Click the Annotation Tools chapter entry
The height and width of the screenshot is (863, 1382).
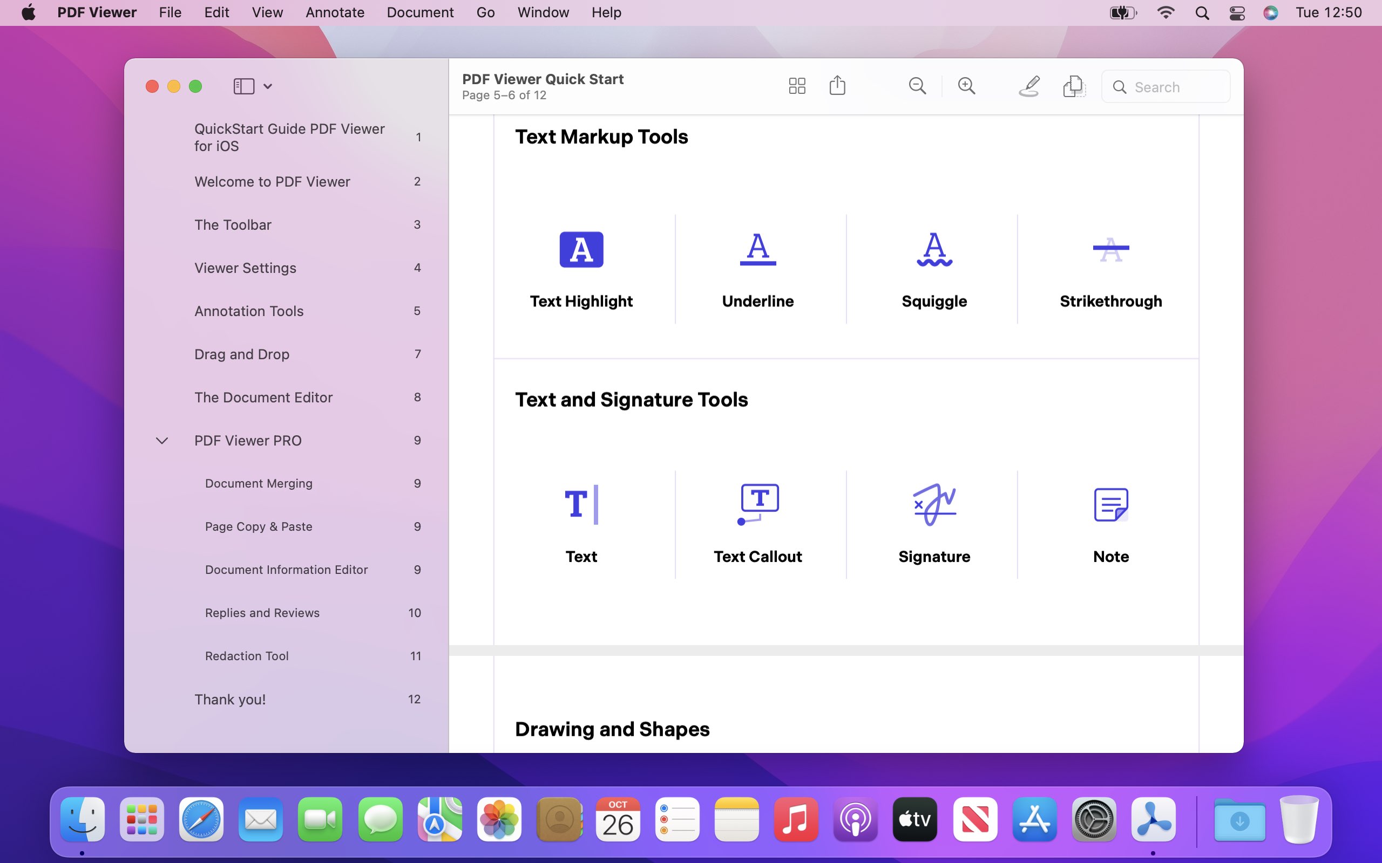(250, 309)
